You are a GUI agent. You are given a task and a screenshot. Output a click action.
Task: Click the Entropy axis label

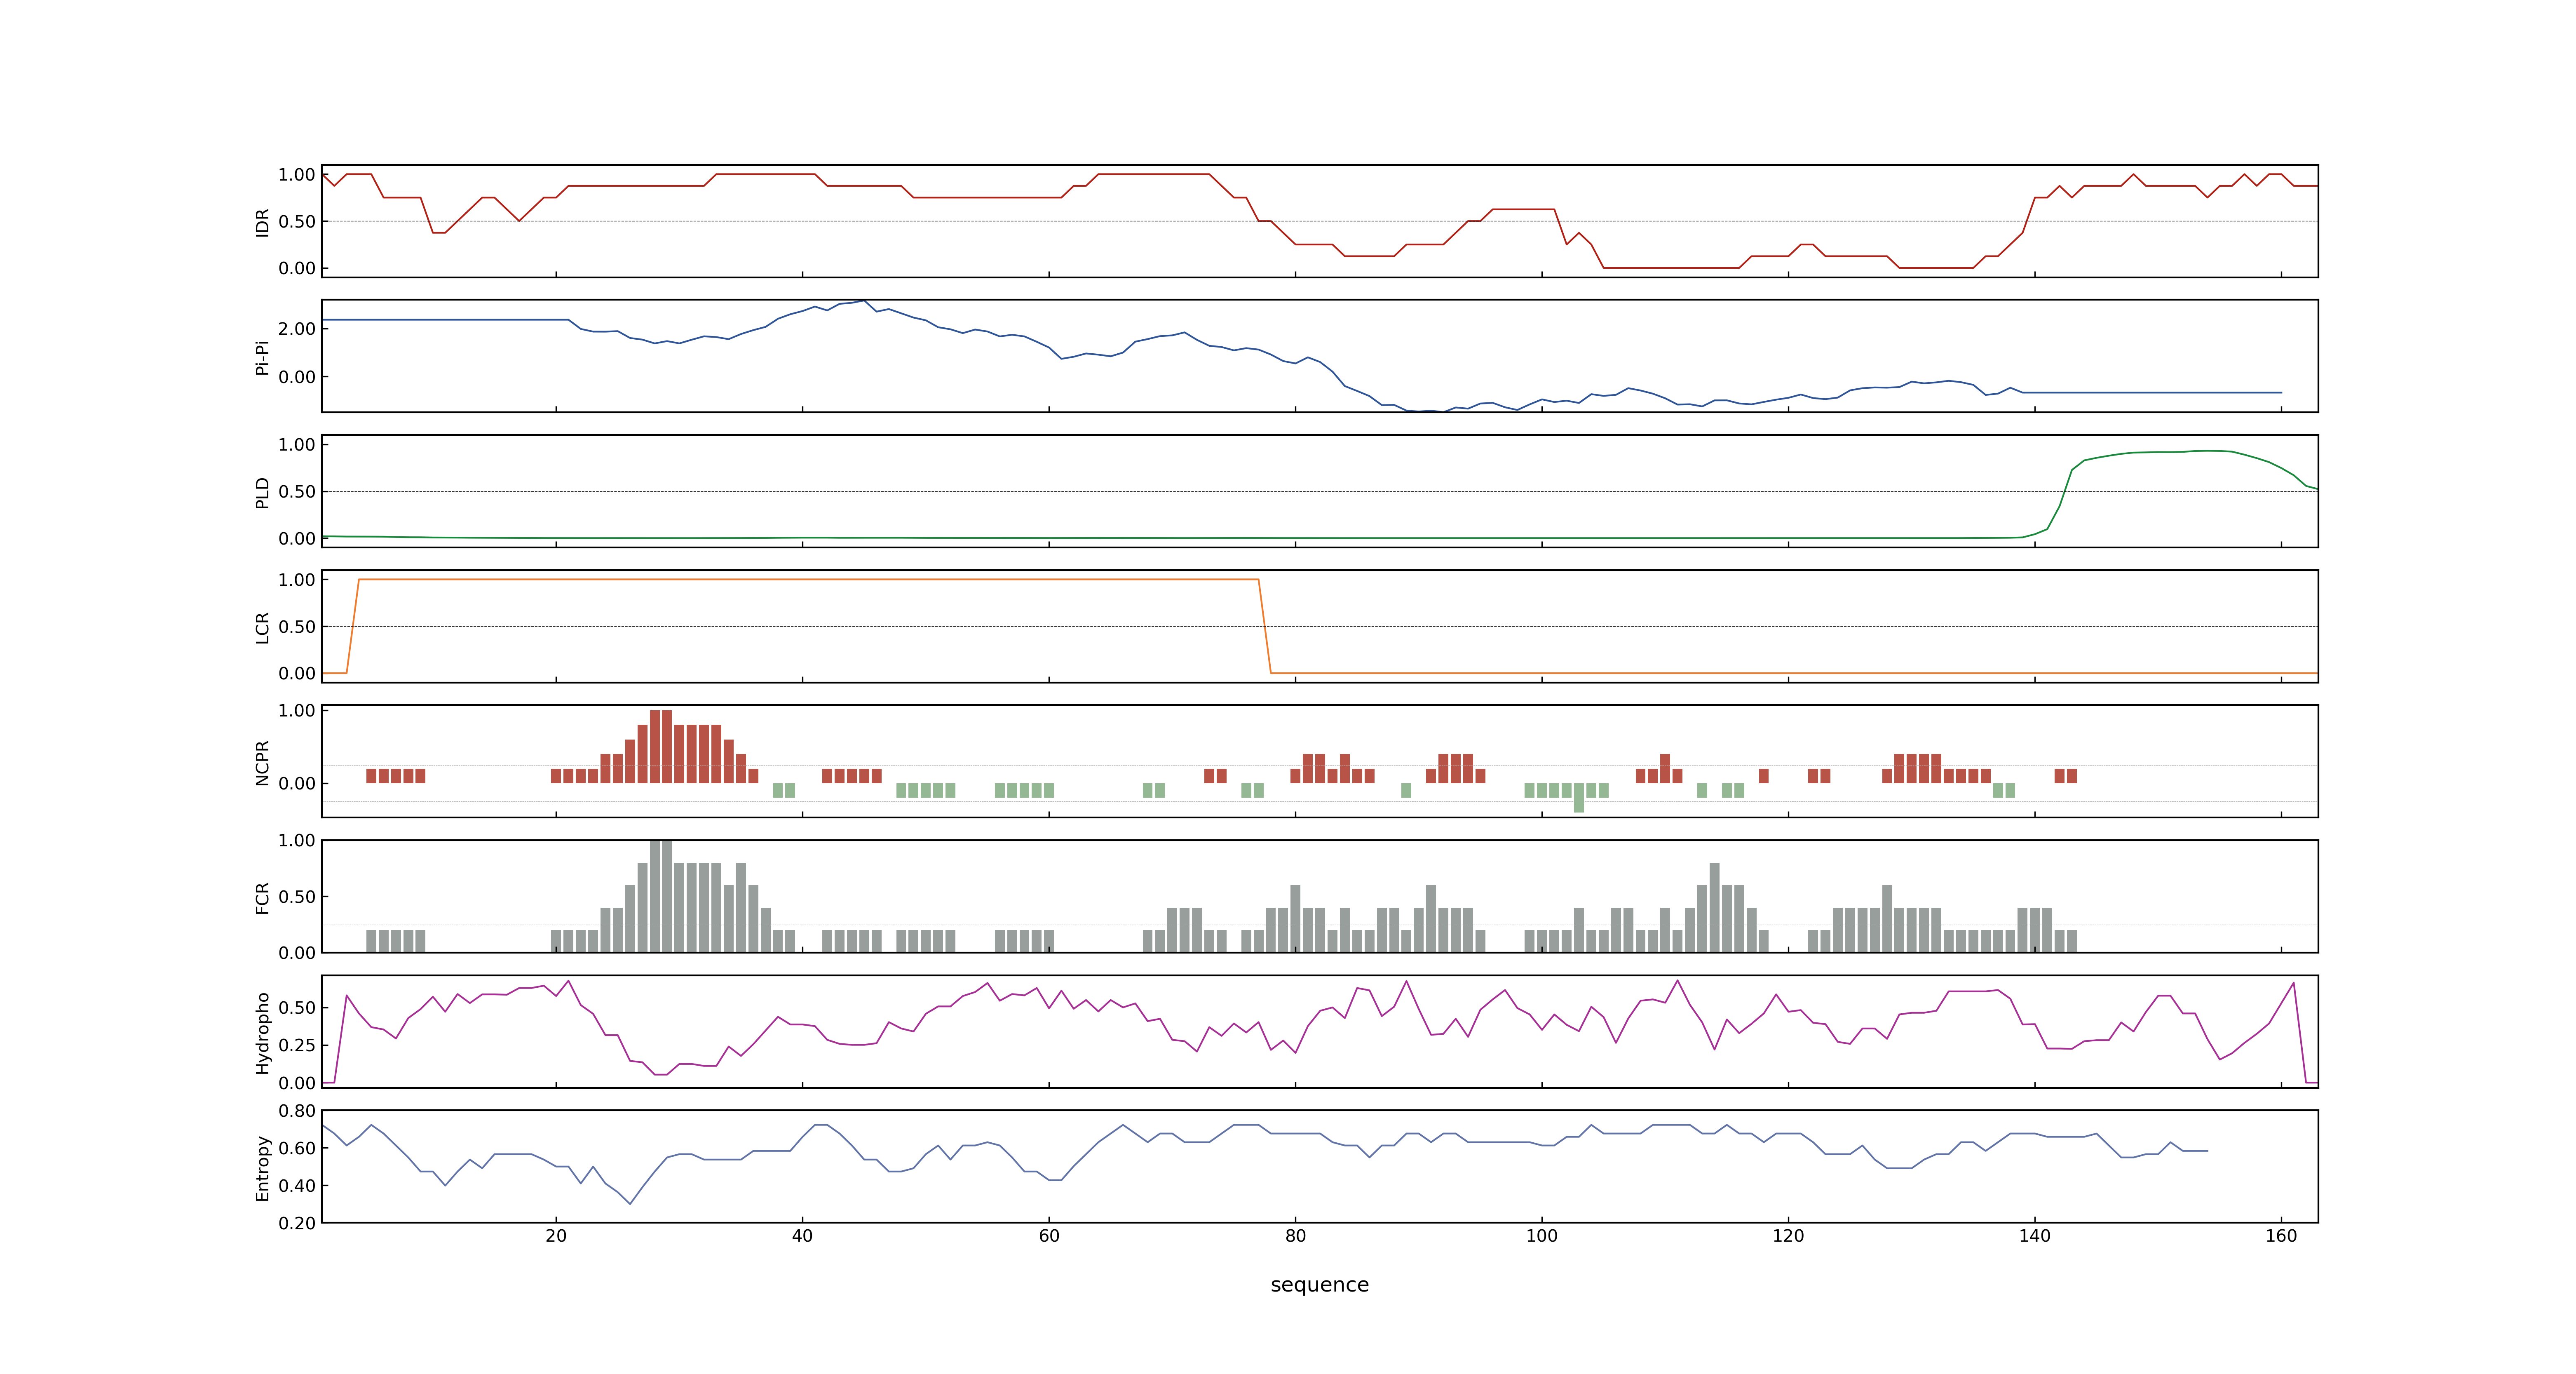[263, 1167]
